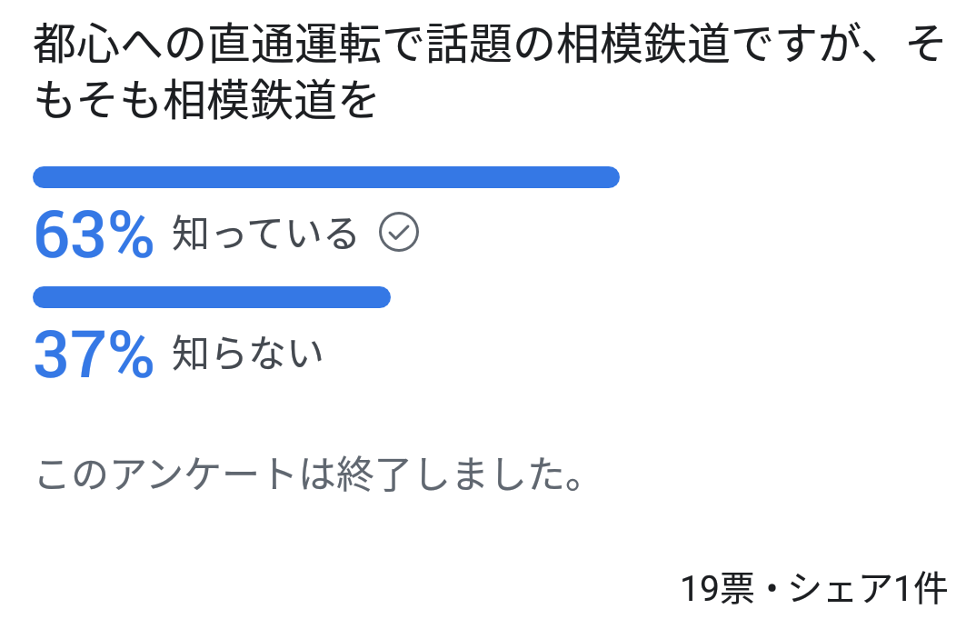
Task: Select the 知らない poll option label
Action: pos(247,353)
